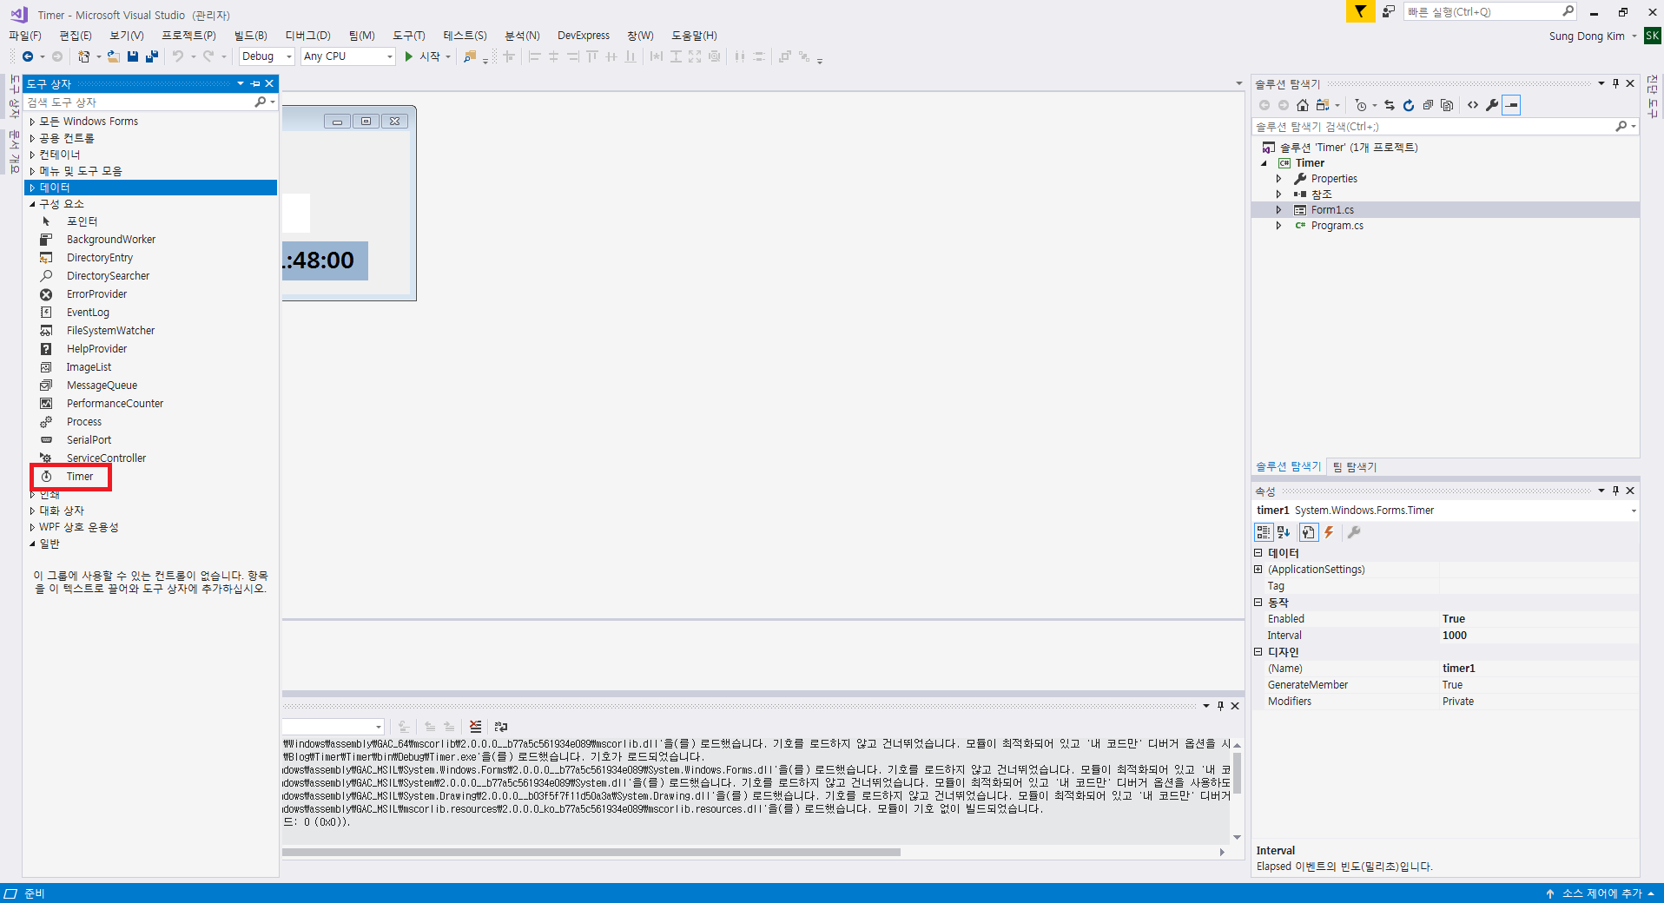Switch to the 솔루션 탐색기 tab

[x=1288, y=467]
